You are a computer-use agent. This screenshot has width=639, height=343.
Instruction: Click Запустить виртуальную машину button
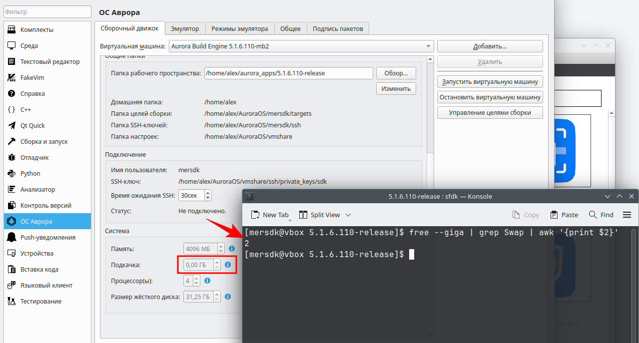(490, 81)
